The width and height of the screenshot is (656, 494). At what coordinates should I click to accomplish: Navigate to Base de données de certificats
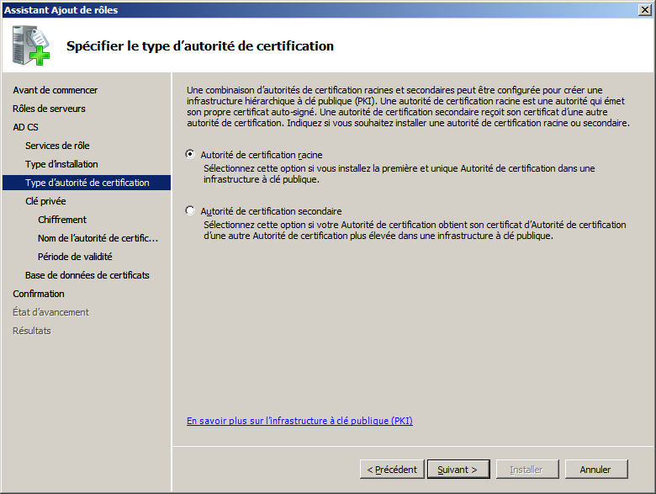[87, 275]
